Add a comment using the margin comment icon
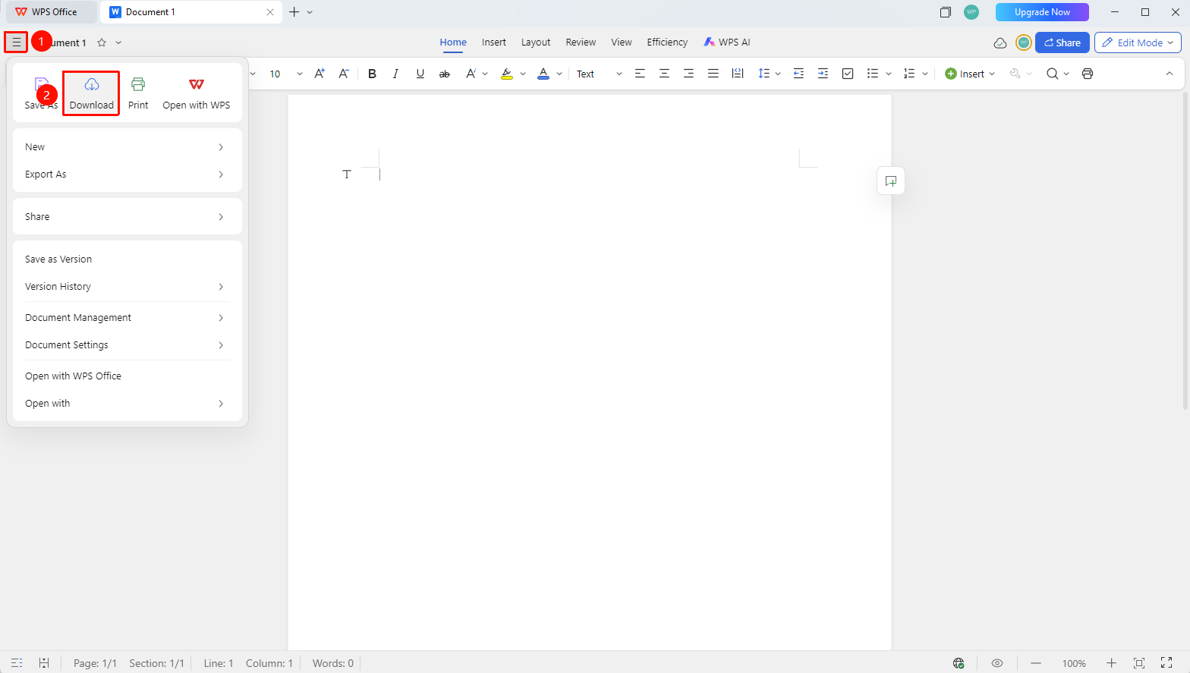 pos(891,181)
